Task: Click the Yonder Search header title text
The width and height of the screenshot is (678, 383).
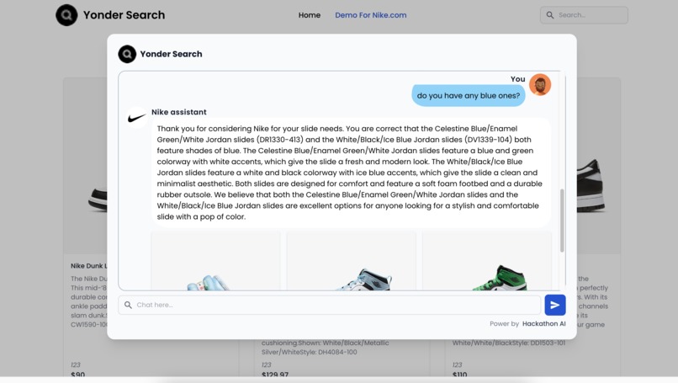Action: pyautogui.click(x=124, y=15)
